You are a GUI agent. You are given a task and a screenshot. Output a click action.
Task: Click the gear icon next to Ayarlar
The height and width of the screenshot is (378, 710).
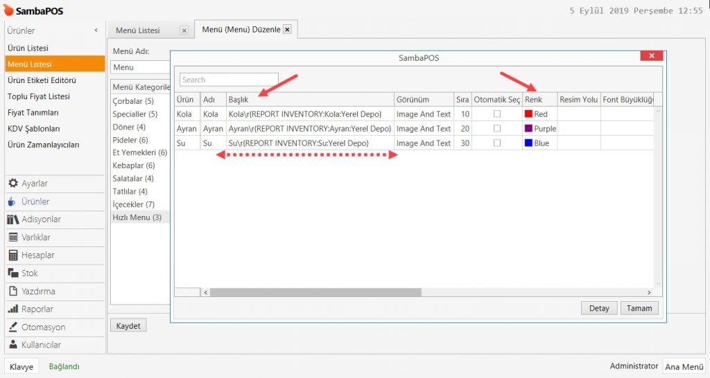[x=12, y=183]
